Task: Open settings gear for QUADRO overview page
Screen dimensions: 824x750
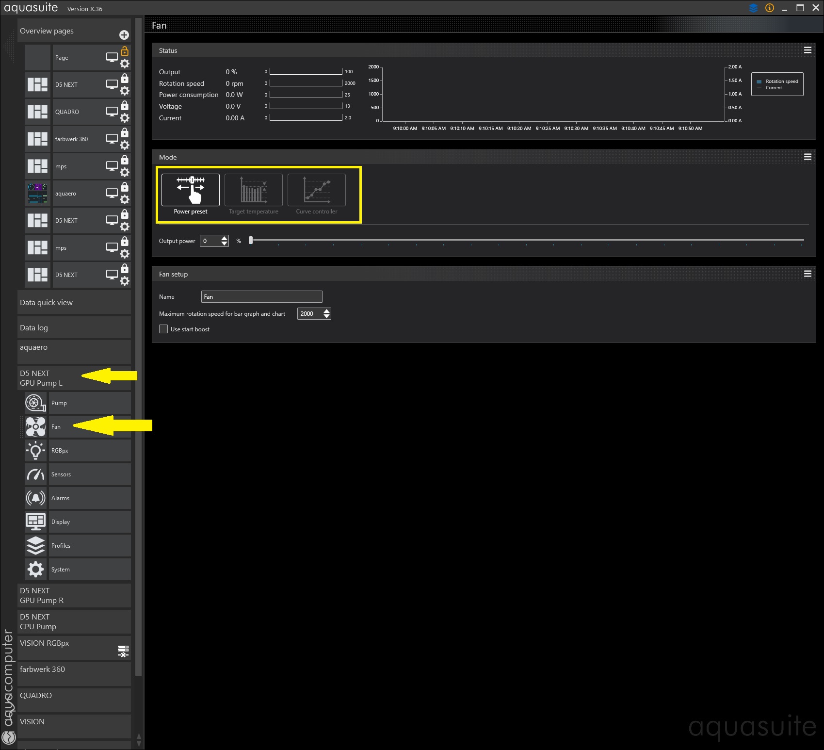Action: click(x=125, y=118)
